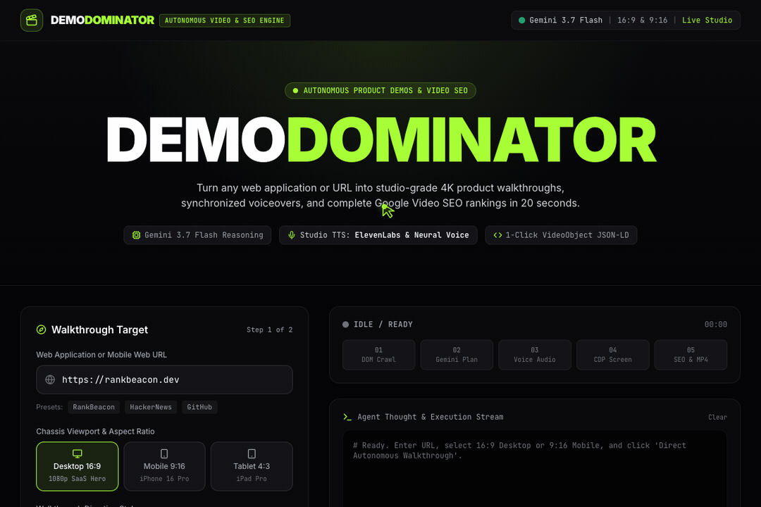Open the 03 Voice Audio stage
Viewport: 761px width, 507px height.
click(x=535, y=355)
